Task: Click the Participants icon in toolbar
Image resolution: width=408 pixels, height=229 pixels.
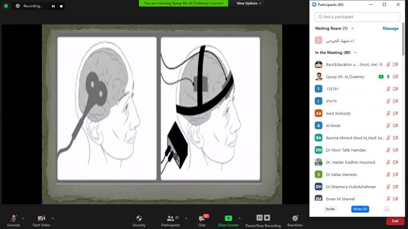Action: coord(171,218)
